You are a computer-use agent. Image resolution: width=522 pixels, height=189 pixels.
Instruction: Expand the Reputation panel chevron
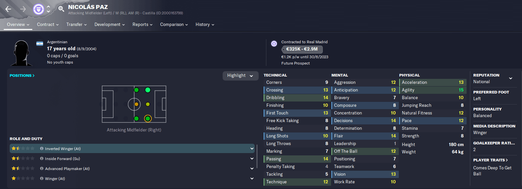click(x=510, y=79)
